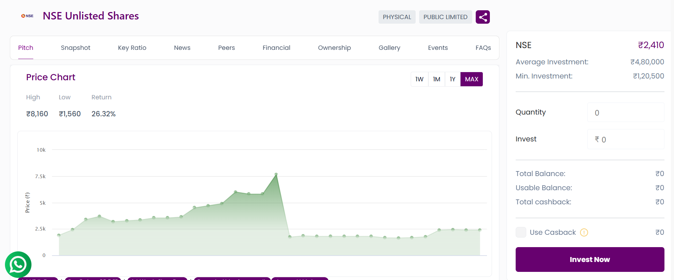Select the MAX chart range

471,79
